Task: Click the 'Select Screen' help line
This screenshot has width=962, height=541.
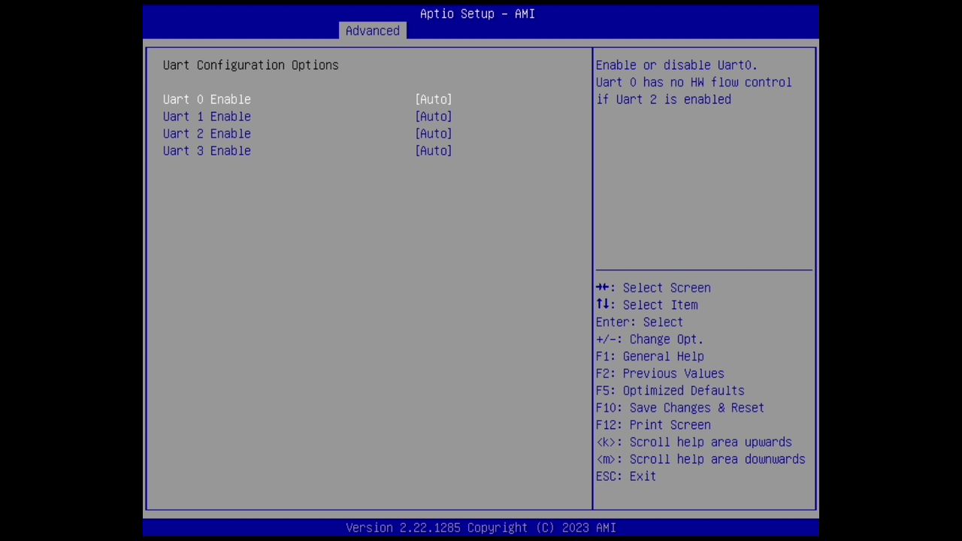Action: pyautogui.click(x=653, y=288)
